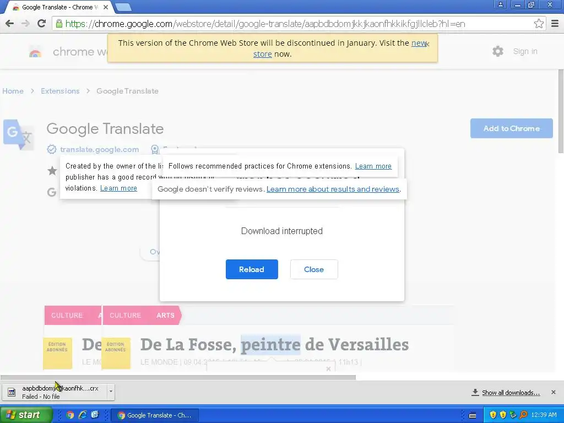
Task: Click the green padlock site info icon
Action: tap(58, 24)
